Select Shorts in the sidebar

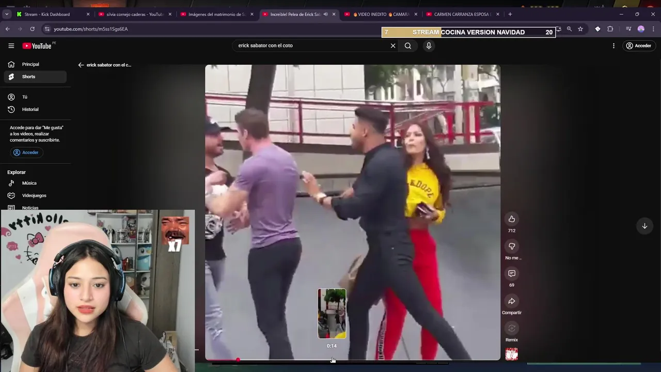(x=35, y=76)
